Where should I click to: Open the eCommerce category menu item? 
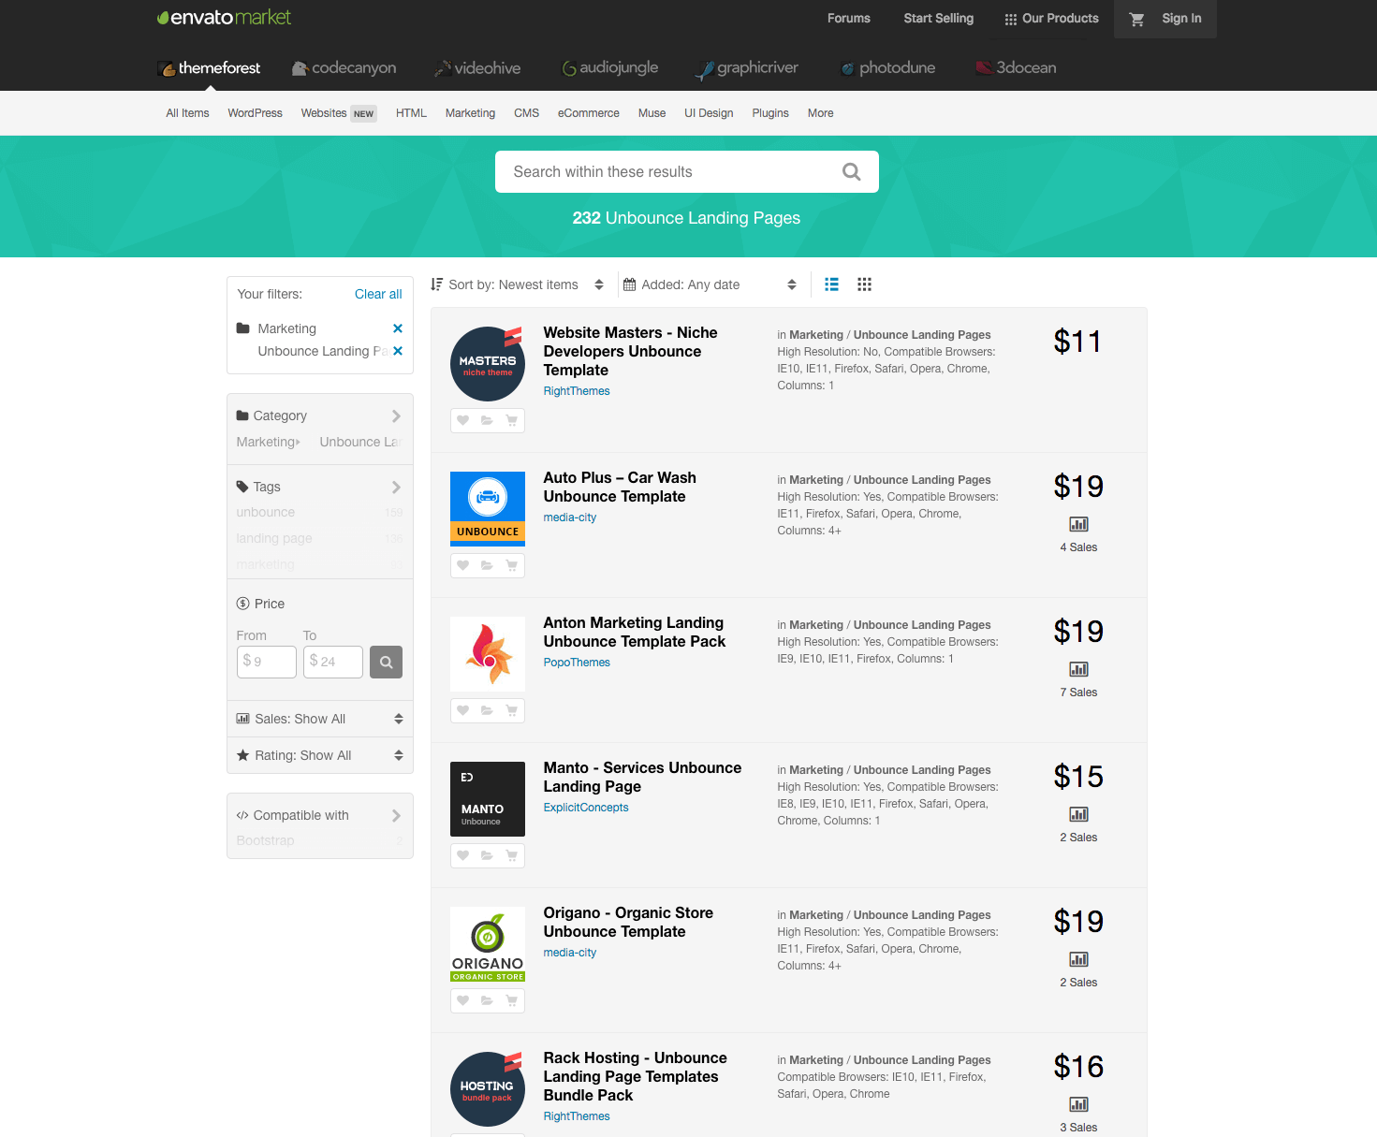coord(588,113)
